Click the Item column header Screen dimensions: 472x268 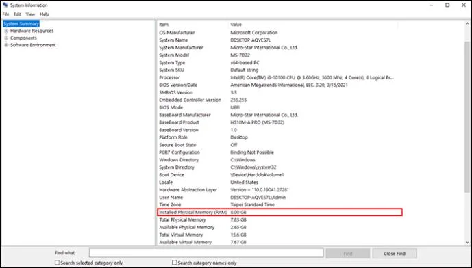192,25
